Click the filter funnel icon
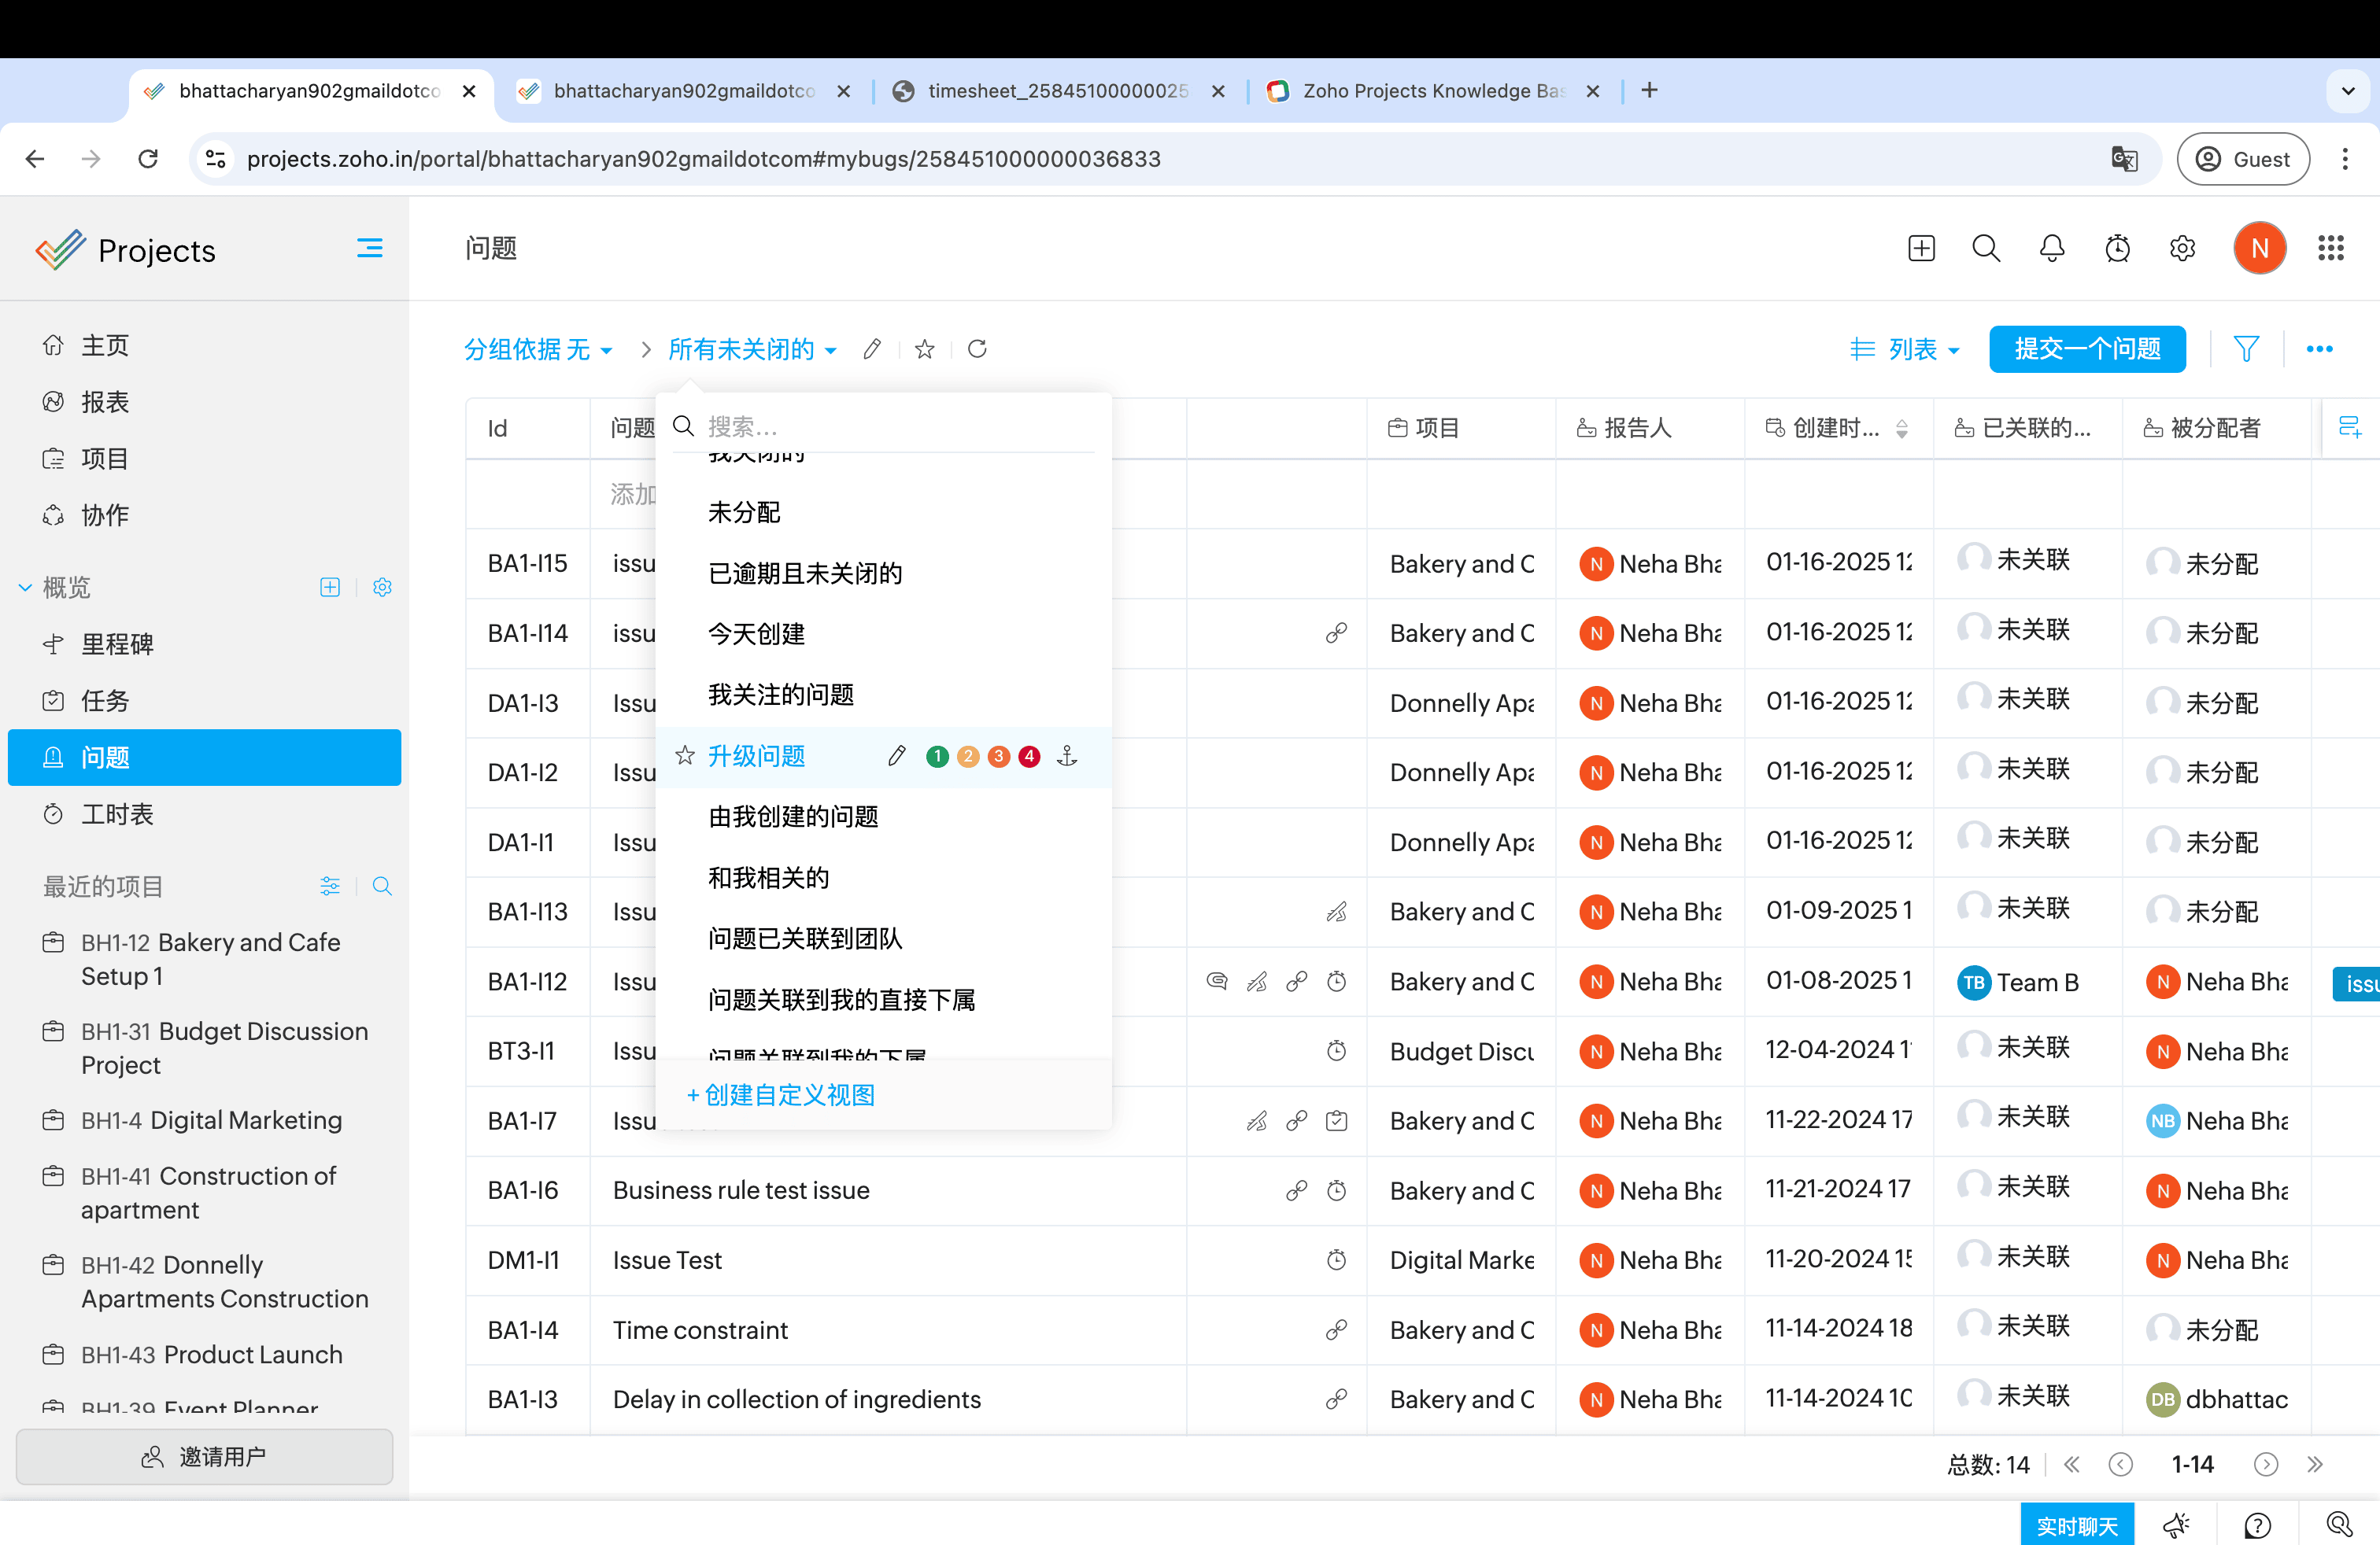Viewport: 2380px width, 1545px height. click(2246, 348)
